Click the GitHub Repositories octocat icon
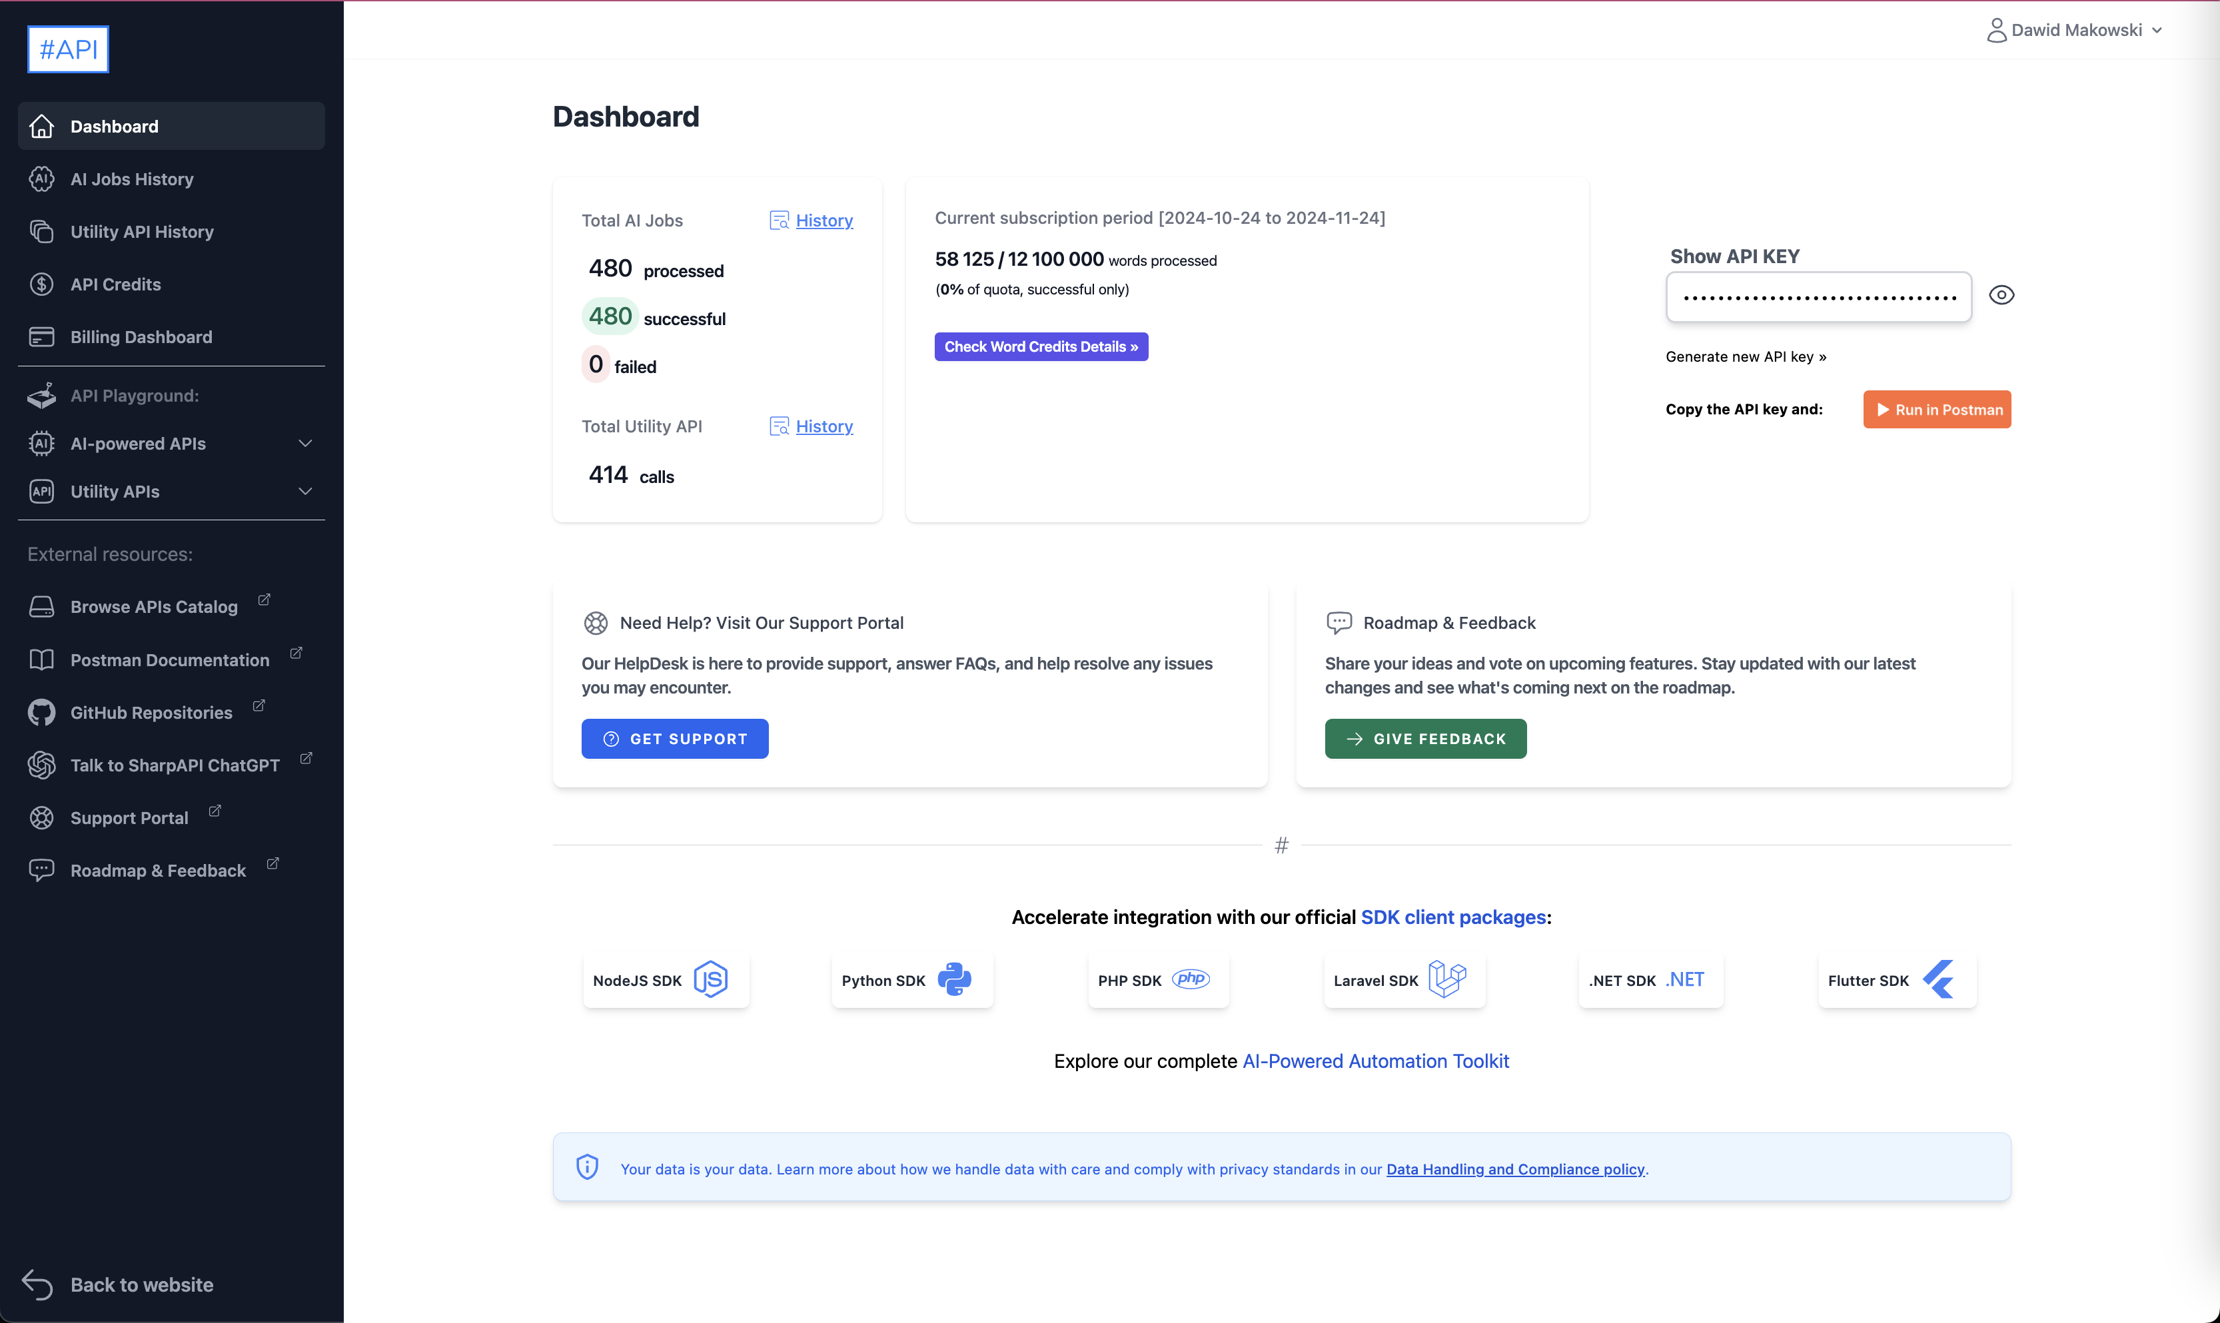The image size is (2220, 1323). 41,712
